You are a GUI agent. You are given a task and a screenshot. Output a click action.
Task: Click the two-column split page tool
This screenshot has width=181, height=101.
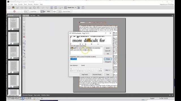tap(24, 63)
